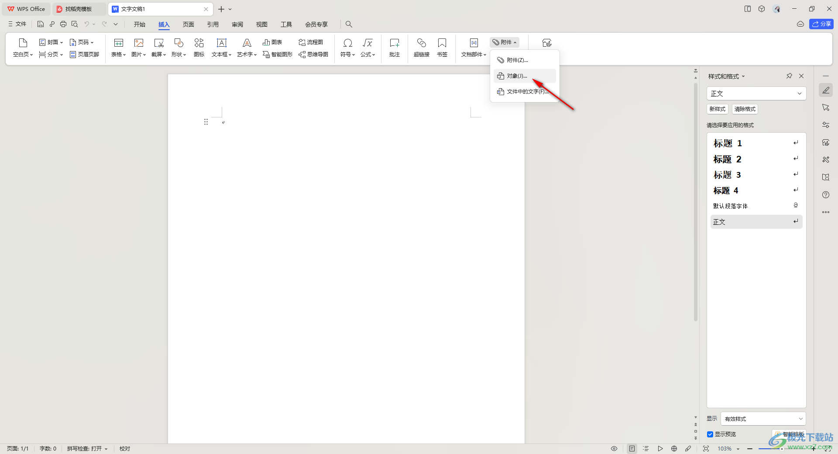This screenshot has height=454, width=838.
Task: Choose the Object(J) menu entry
Action: tap(525, 76)
